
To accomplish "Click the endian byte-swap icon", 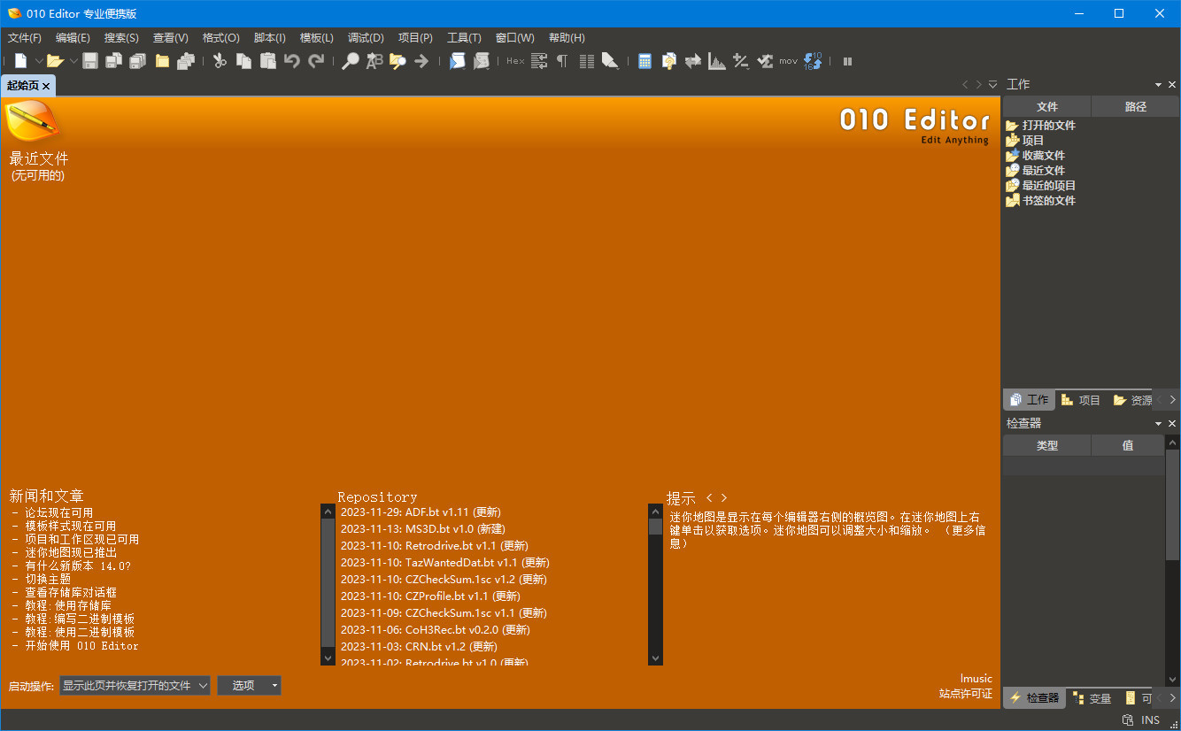I will pyautogui.click(x=692, y=60).
